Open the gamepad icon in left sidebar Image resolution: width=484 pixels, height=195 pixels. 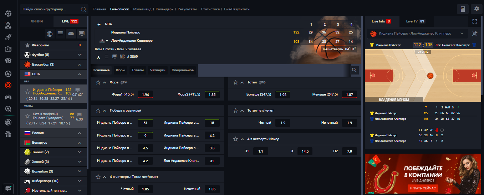pyautogui.click(x=8, y=97)
